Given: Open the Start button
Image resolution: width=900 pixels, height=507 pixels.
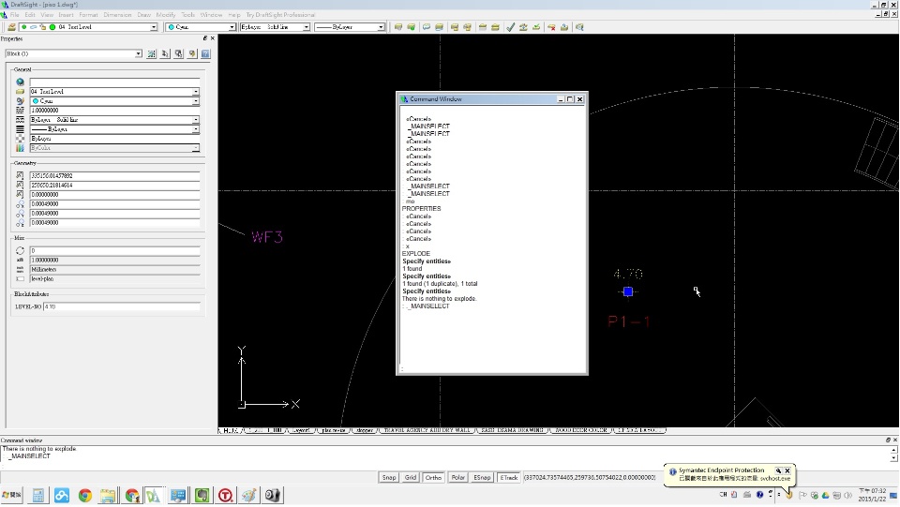Looking at the screenshot, I should (x=11, y=495).
